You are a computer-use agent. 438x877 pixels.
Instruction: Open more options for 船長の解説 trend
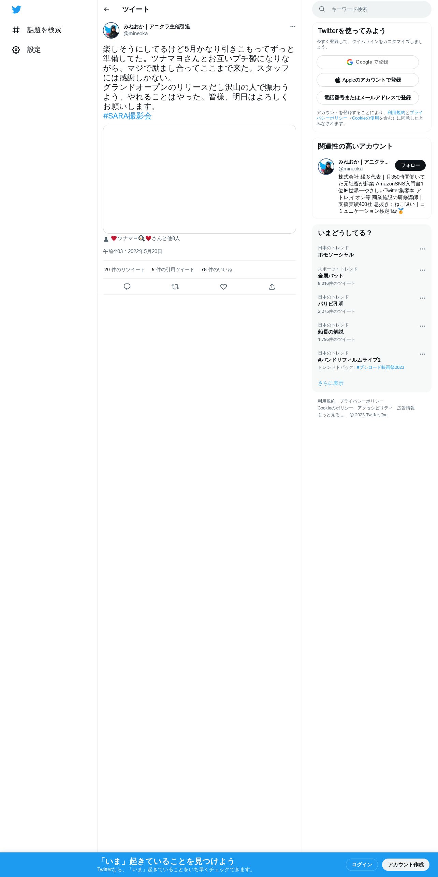click(x=422, y=326)
